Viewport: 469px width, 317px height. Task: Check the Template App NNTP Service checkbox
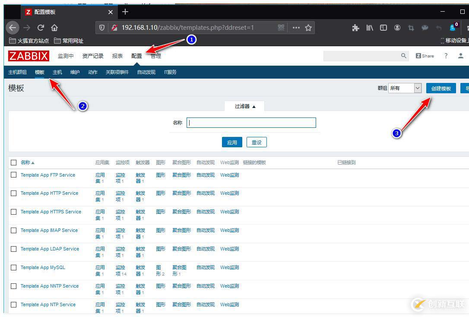tap(13, 286)
